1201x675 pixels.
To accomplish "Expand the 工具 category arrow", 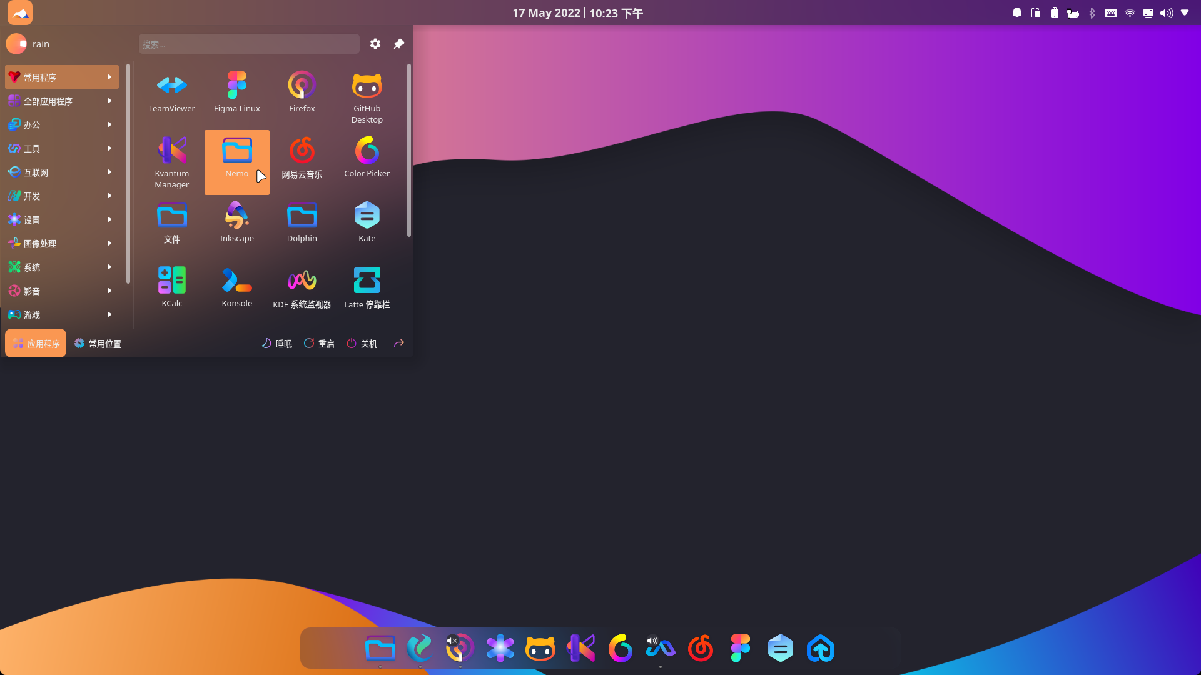I will coord(109,148).
